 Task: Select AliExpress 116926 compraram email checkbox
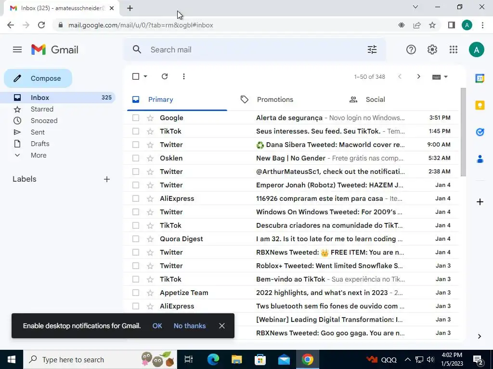click(x=136, y=198)
